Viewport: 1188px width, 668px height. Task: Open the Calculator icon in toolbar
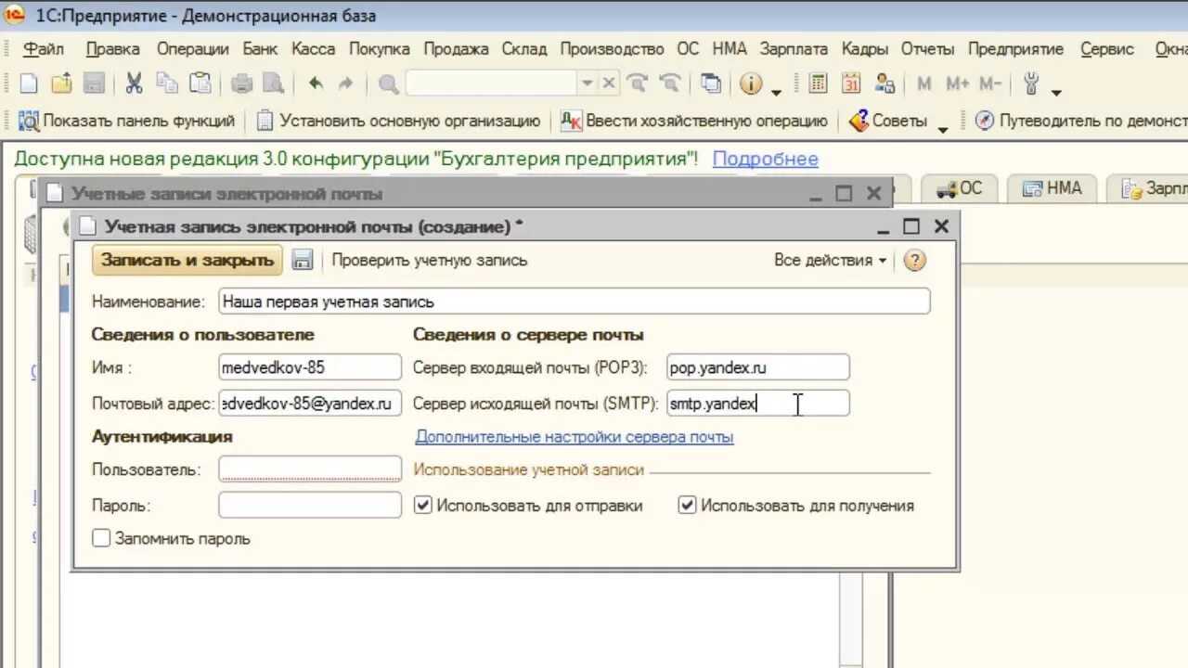[818, 84]
